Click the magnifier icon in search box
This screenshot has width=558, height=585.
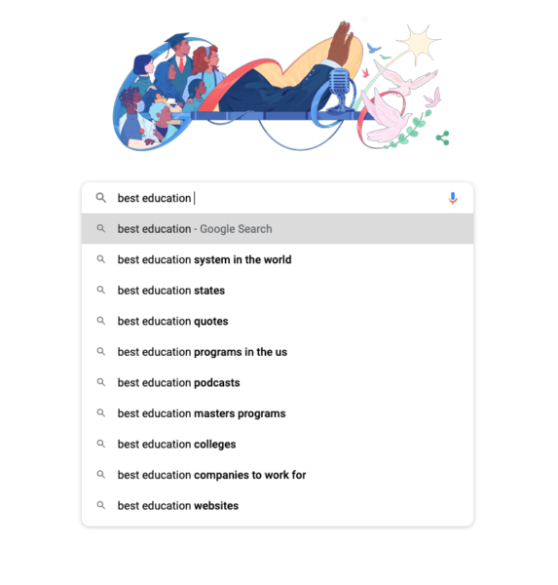[x=100, y=198]
